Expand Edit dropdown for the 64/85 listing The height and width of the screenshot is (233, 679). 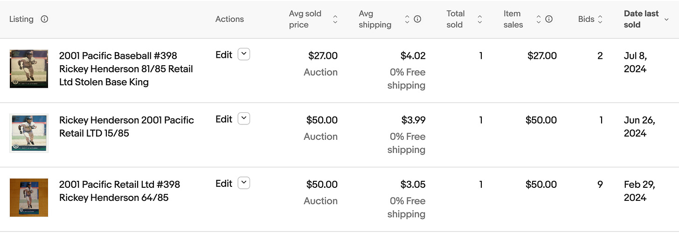tap(244, 183)
